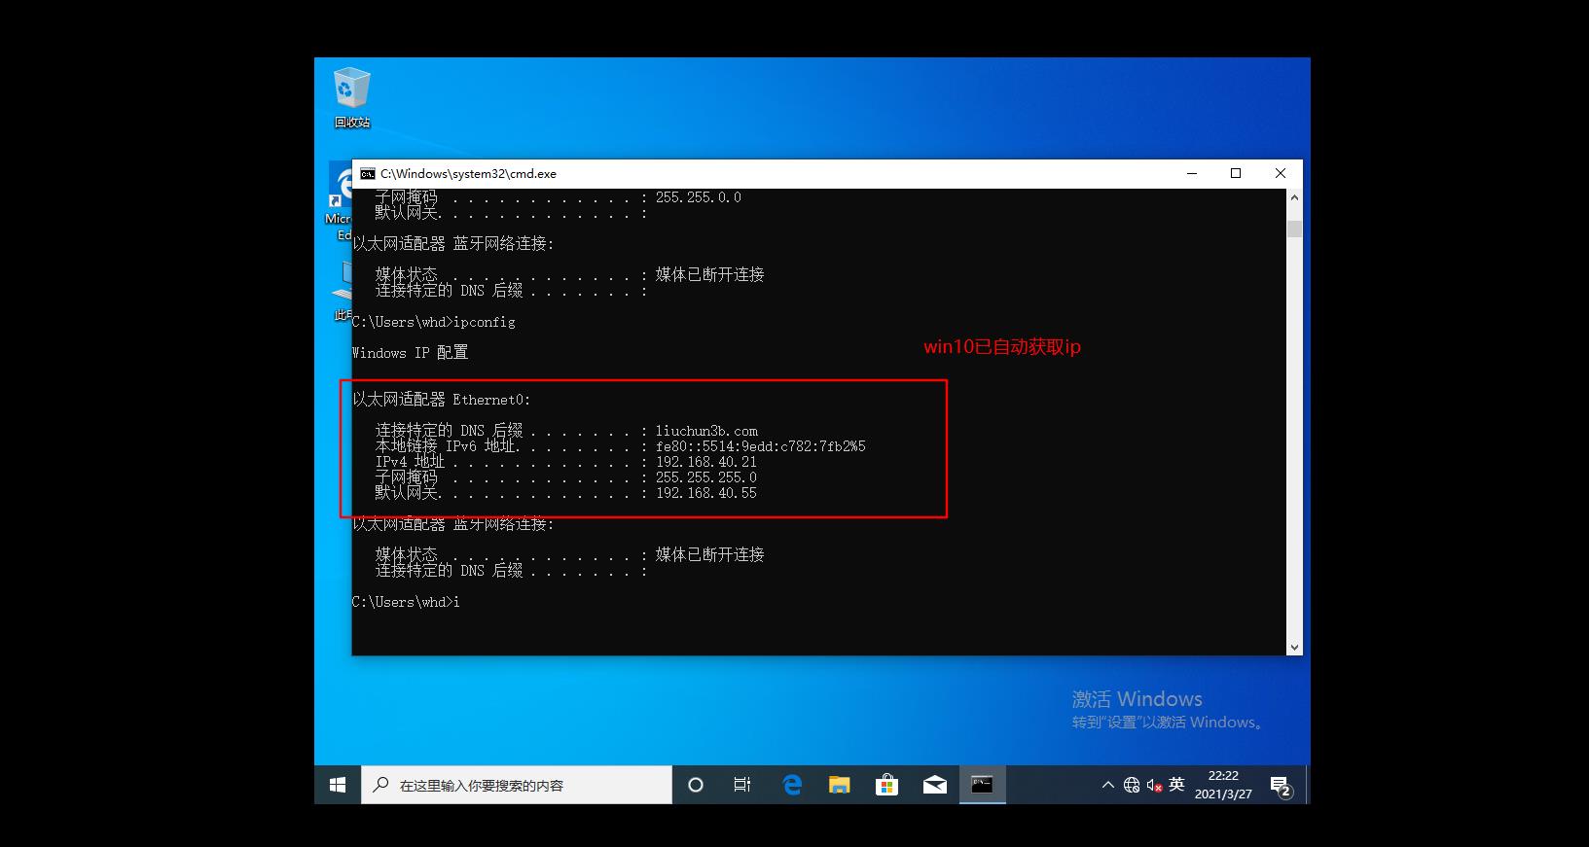
Task: Open the Recycle Bin desktop icon
Action: pyautogui.click(x=351, y=97)
